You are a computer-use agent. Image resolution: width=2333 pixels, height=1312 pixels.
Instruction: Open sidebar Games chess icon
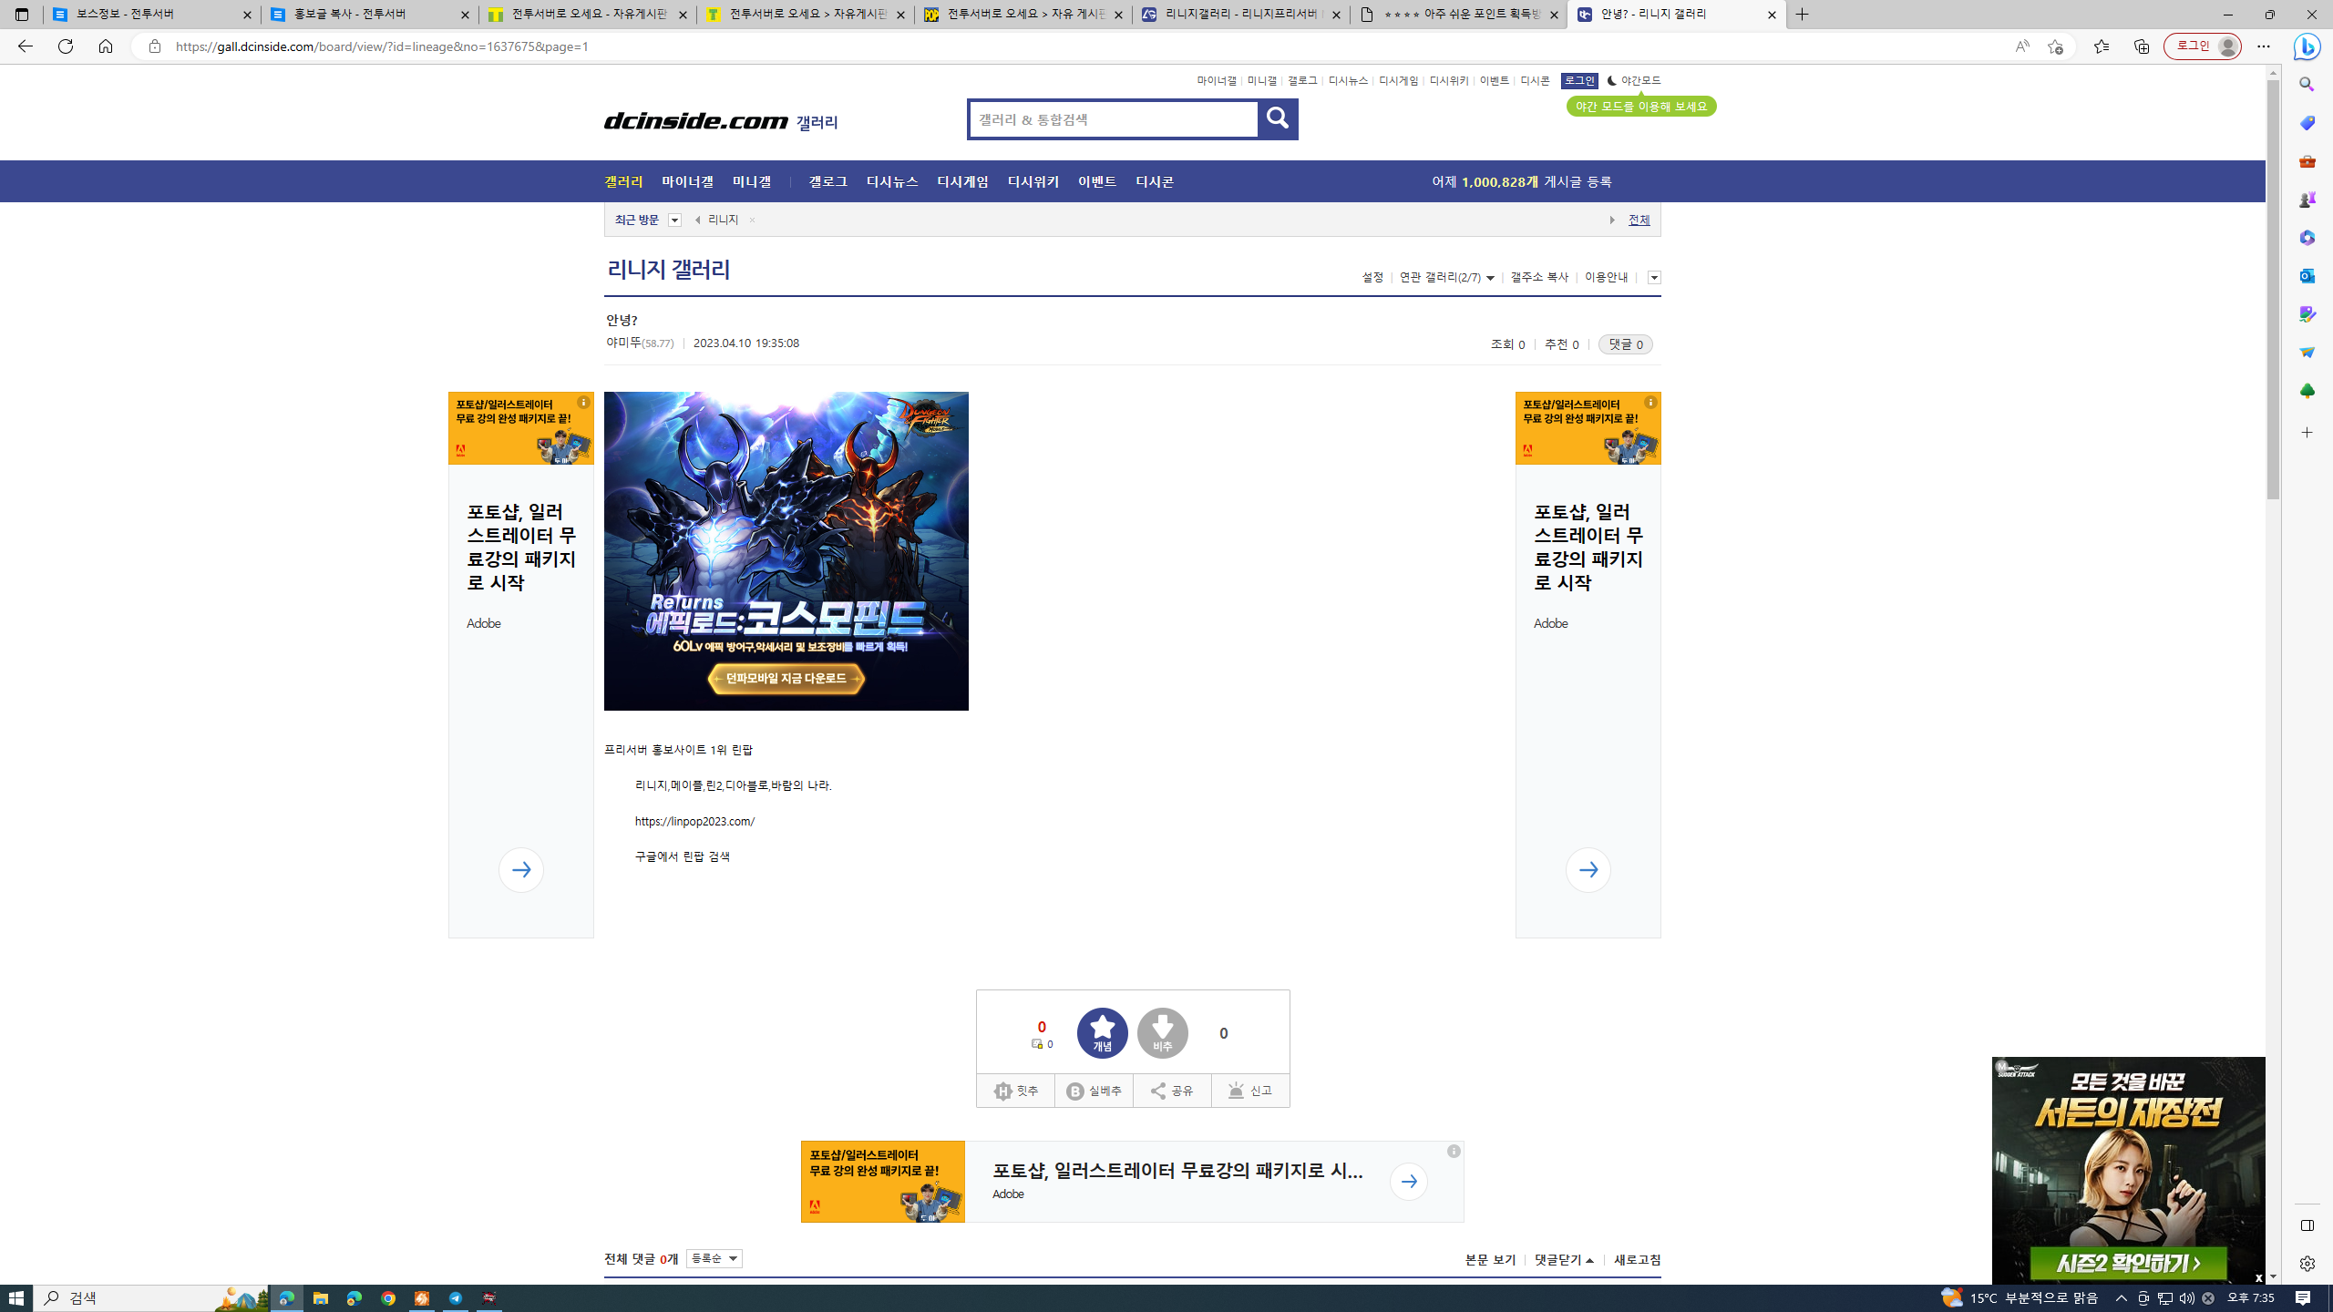pos(2307,200)
